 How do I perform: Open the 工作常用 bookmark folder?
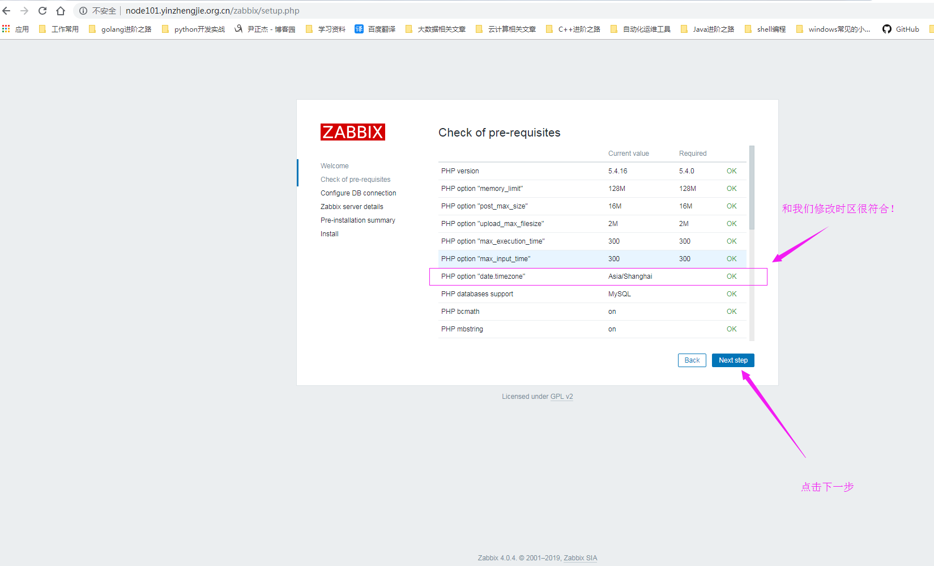(x=59, y=29)
